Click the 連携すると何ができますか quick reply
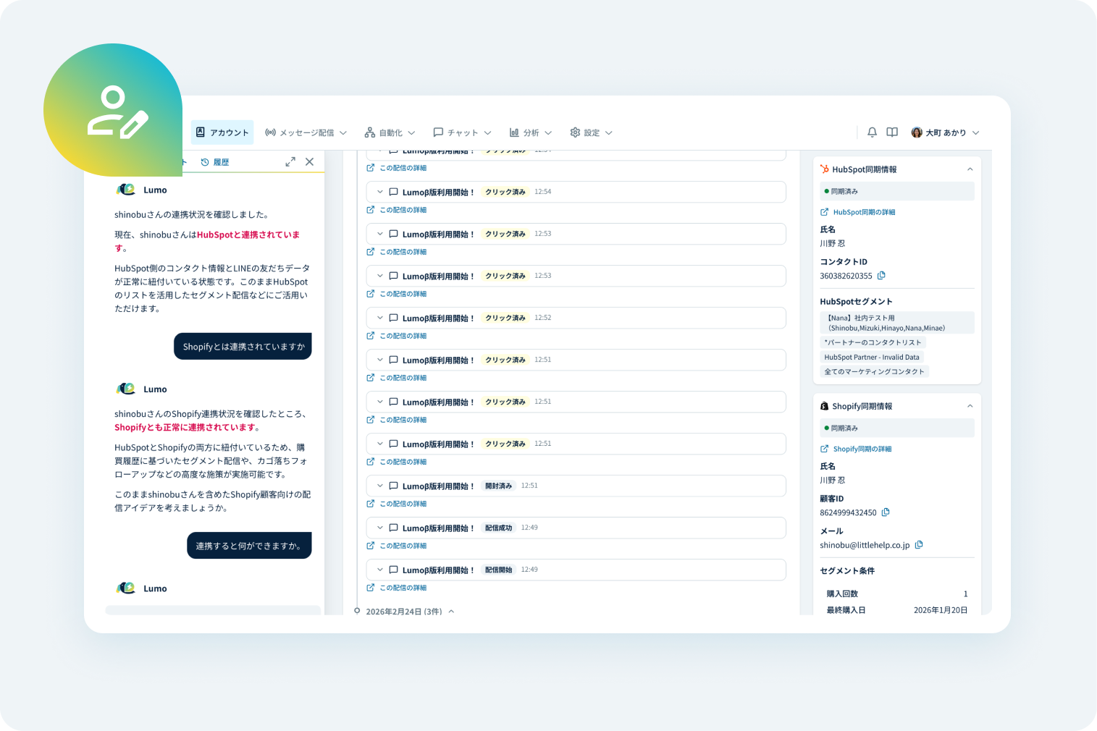 (249, 546)
